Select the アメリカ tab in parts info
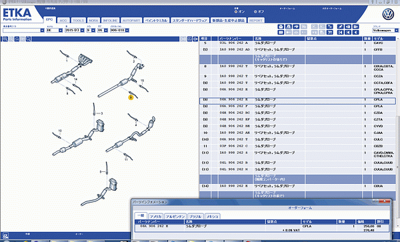This screenshot has width=400, height=242. [x=155, y=216]
